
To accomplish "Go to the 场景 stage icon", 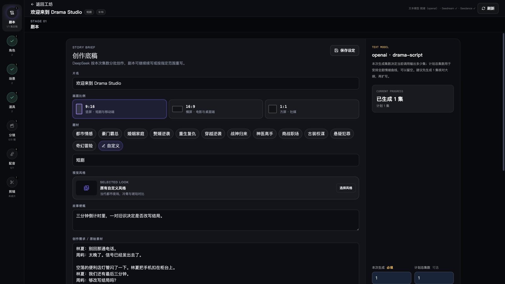I will [x=12, y=69].
